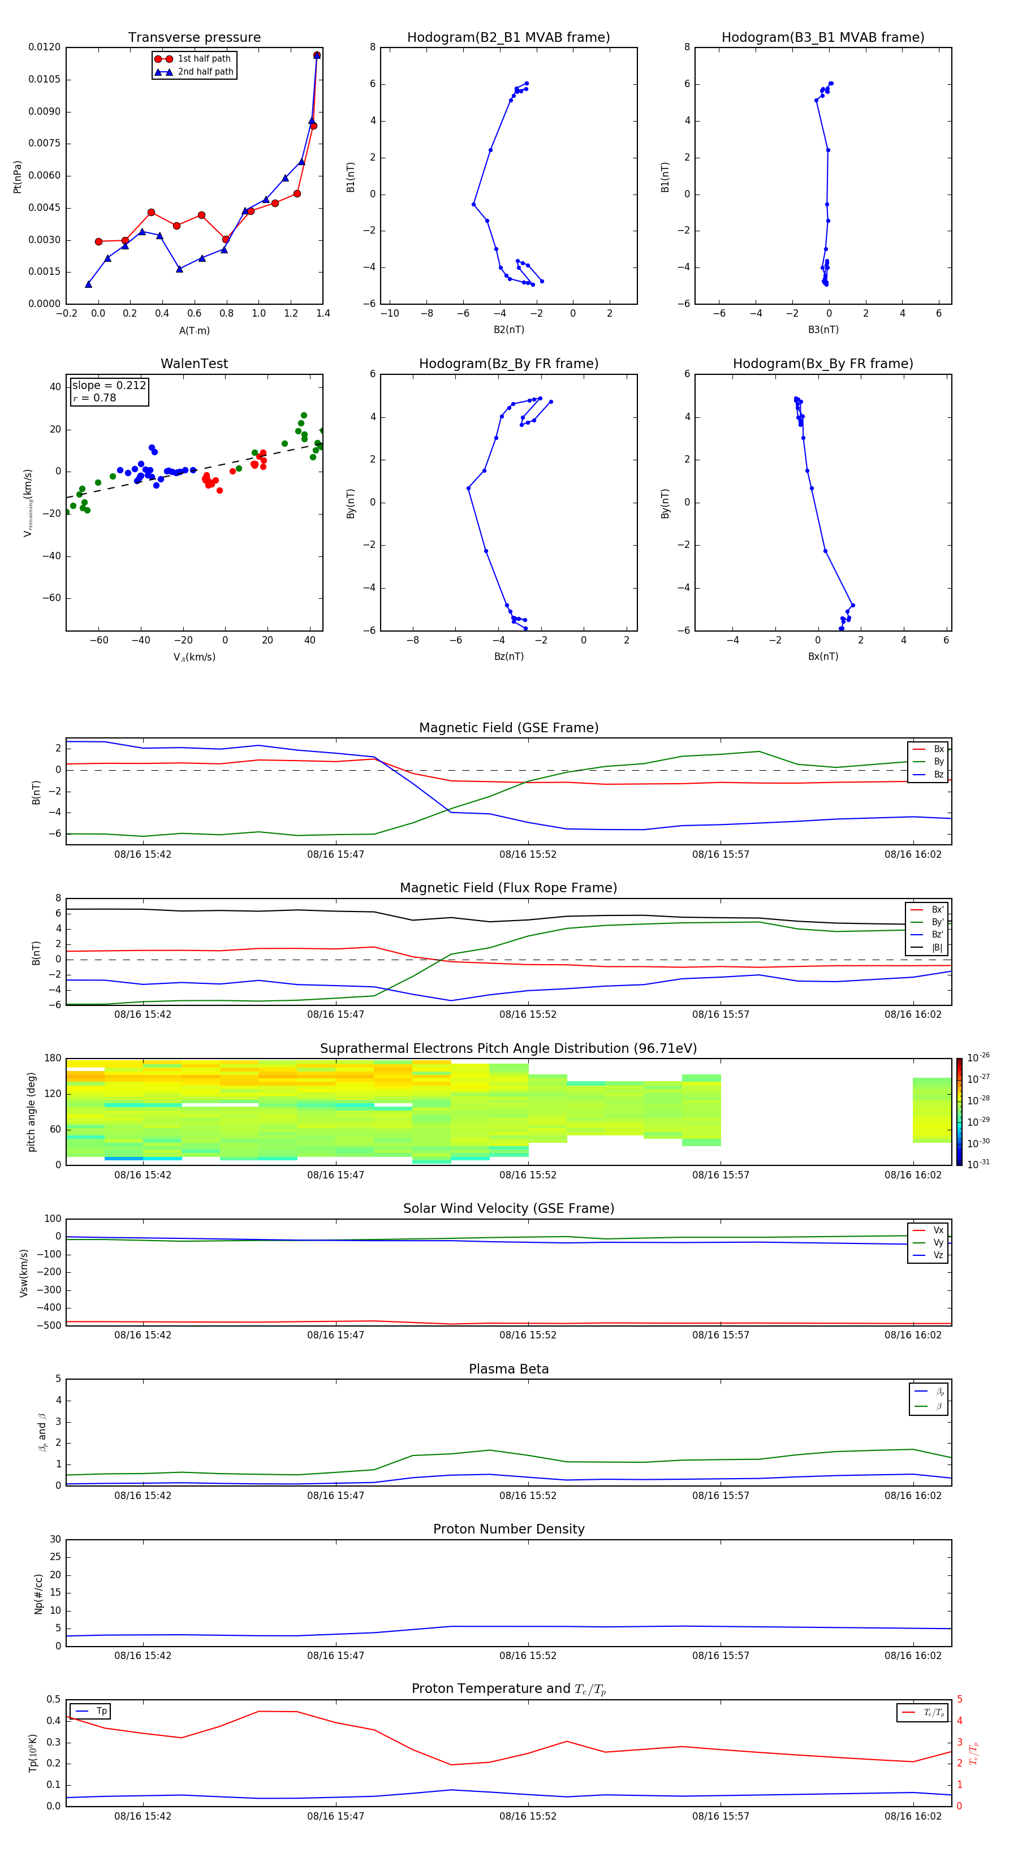Click the 'Proton Temperature and Te/Tp' title
The image size is (1018, 1866).
508,1689
